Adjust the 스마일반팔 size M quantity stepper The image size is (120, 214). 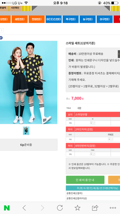(93, 123)
